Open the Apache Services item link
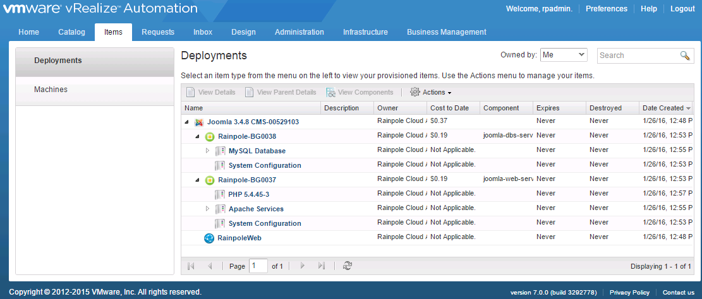Viewport: 702px width, 299px height. 256,209
